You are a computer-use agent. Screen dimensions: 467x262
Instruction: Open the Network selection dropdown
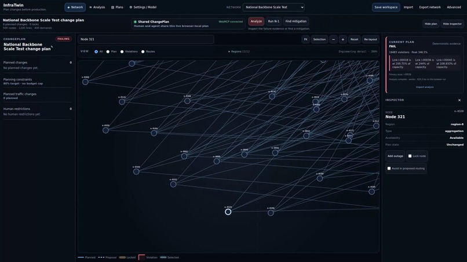coord(273,7)
